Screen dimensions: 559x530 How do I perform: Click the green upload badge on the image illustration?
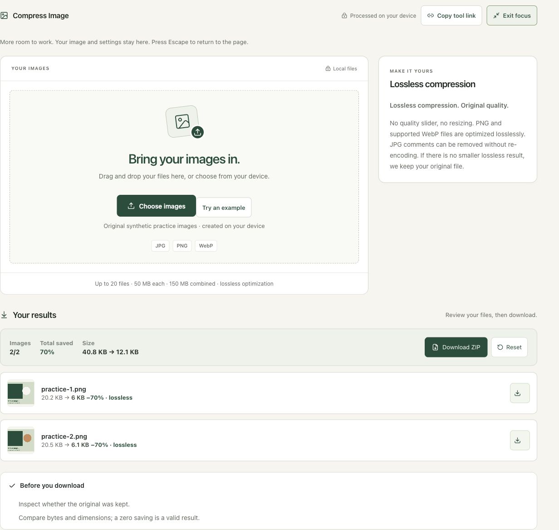(197, 132)
